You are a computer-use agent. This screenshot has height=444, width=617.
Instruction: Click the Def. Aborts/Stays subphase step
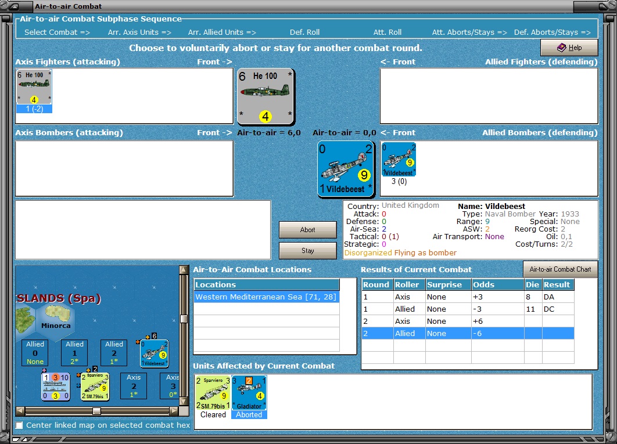[552, 33]
